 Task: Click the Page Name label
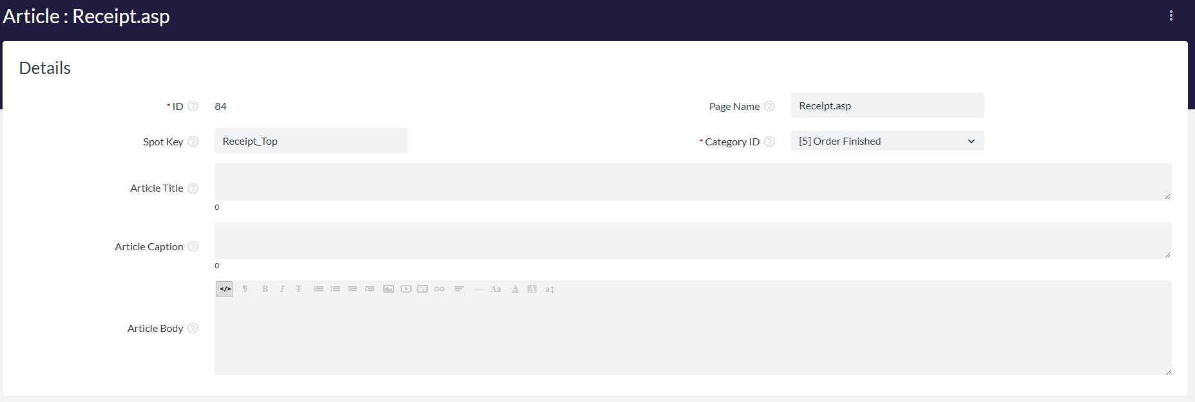point(734,107)
